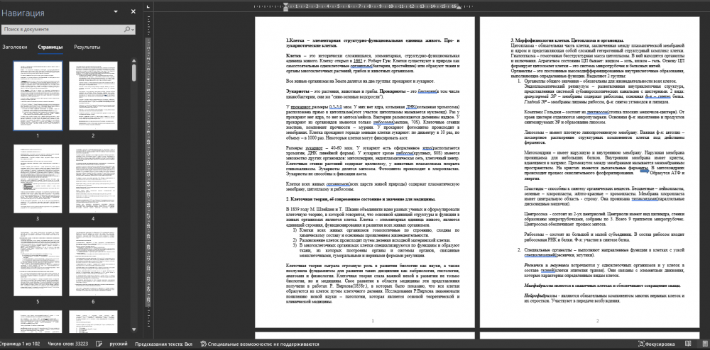The height and width of the screenshot is (350, 710).
Task: Click the magnifier search icon
Action: tap(127, 29)
